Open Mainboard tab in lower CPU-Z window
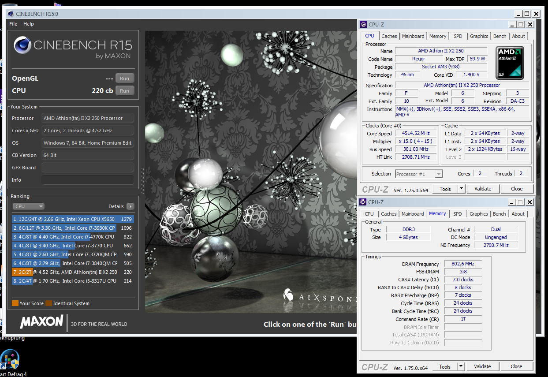 [x=413, y=214]
